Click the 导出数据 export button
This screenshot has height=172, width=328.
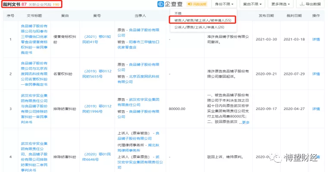[310, 4]
